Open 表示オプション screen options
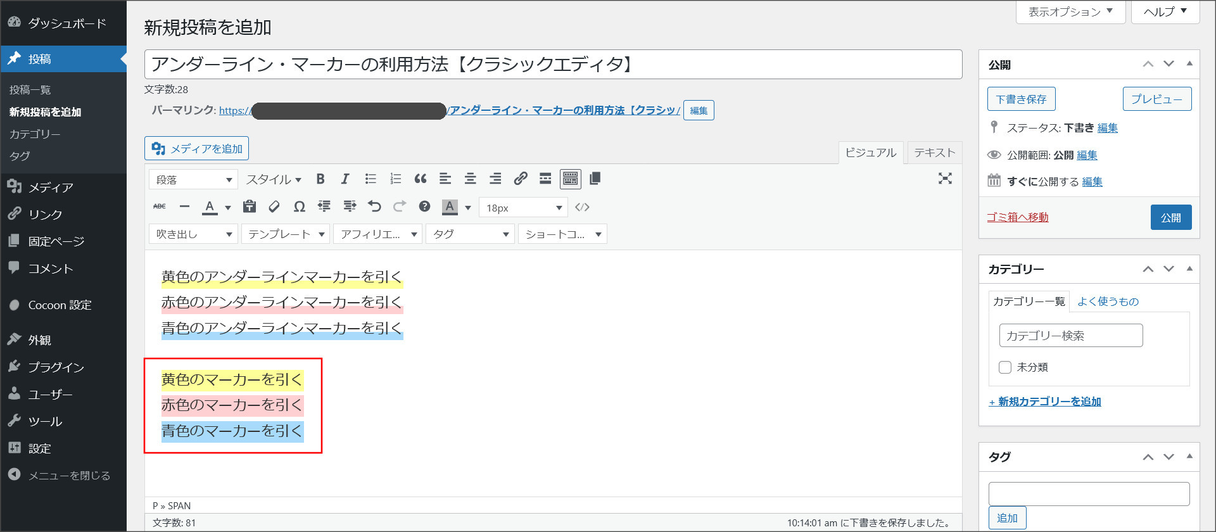Screen dimensions: 1216x532 tap(1070, 11)
